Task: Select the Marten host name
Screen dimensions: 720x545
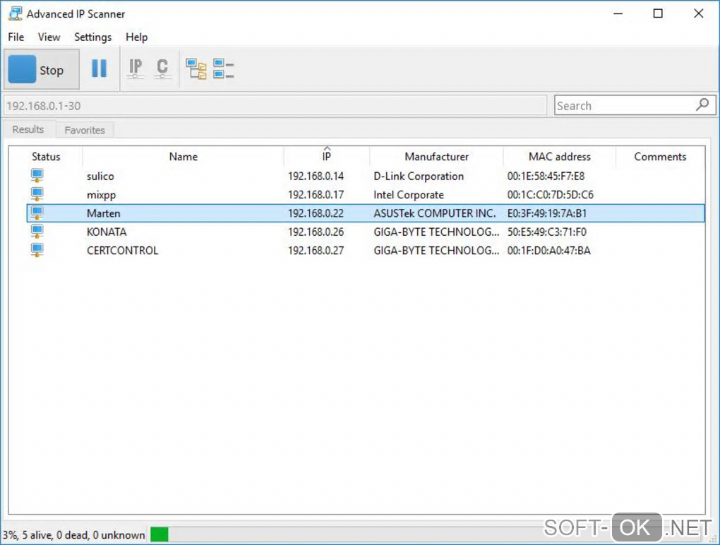Action: coord(103,213)
